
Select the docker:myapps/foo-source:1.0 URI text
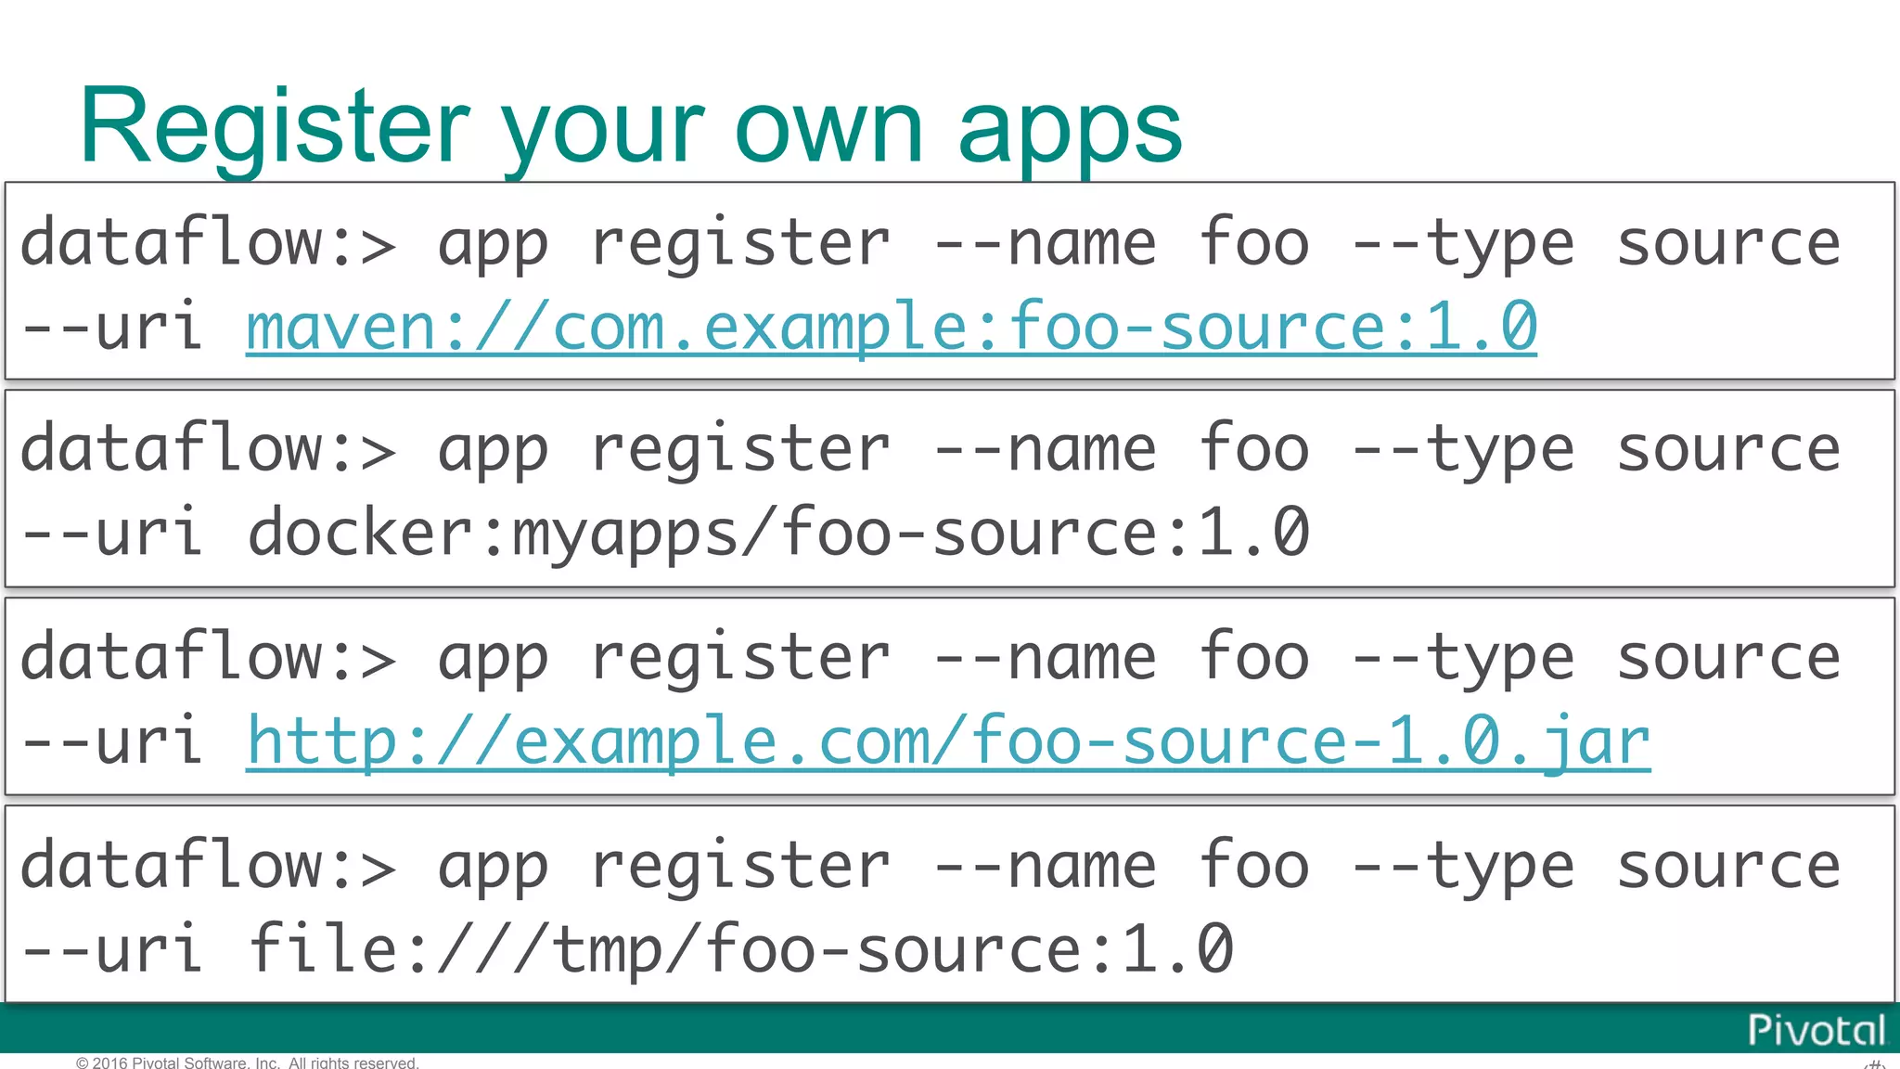click(x=777, y=534)
